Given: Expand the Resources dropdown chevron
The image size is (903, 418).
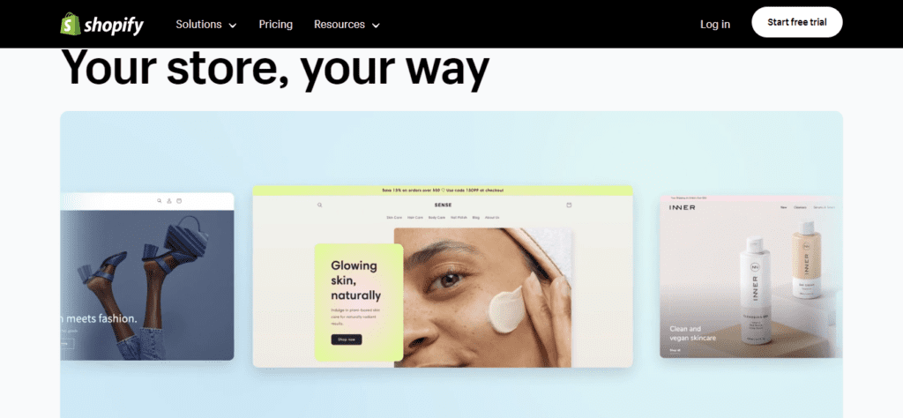Looking at the screenshot, I should click(x=376, y=26).
